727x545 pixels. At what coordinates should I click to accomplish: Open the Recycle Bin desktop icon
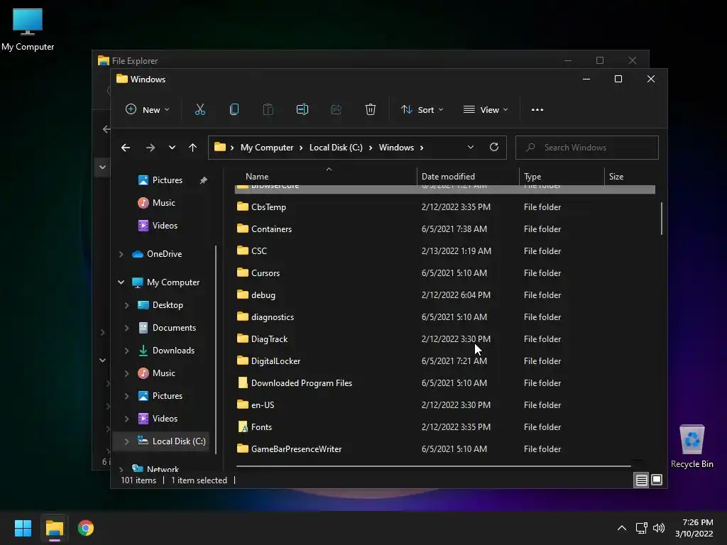(692, 446)
